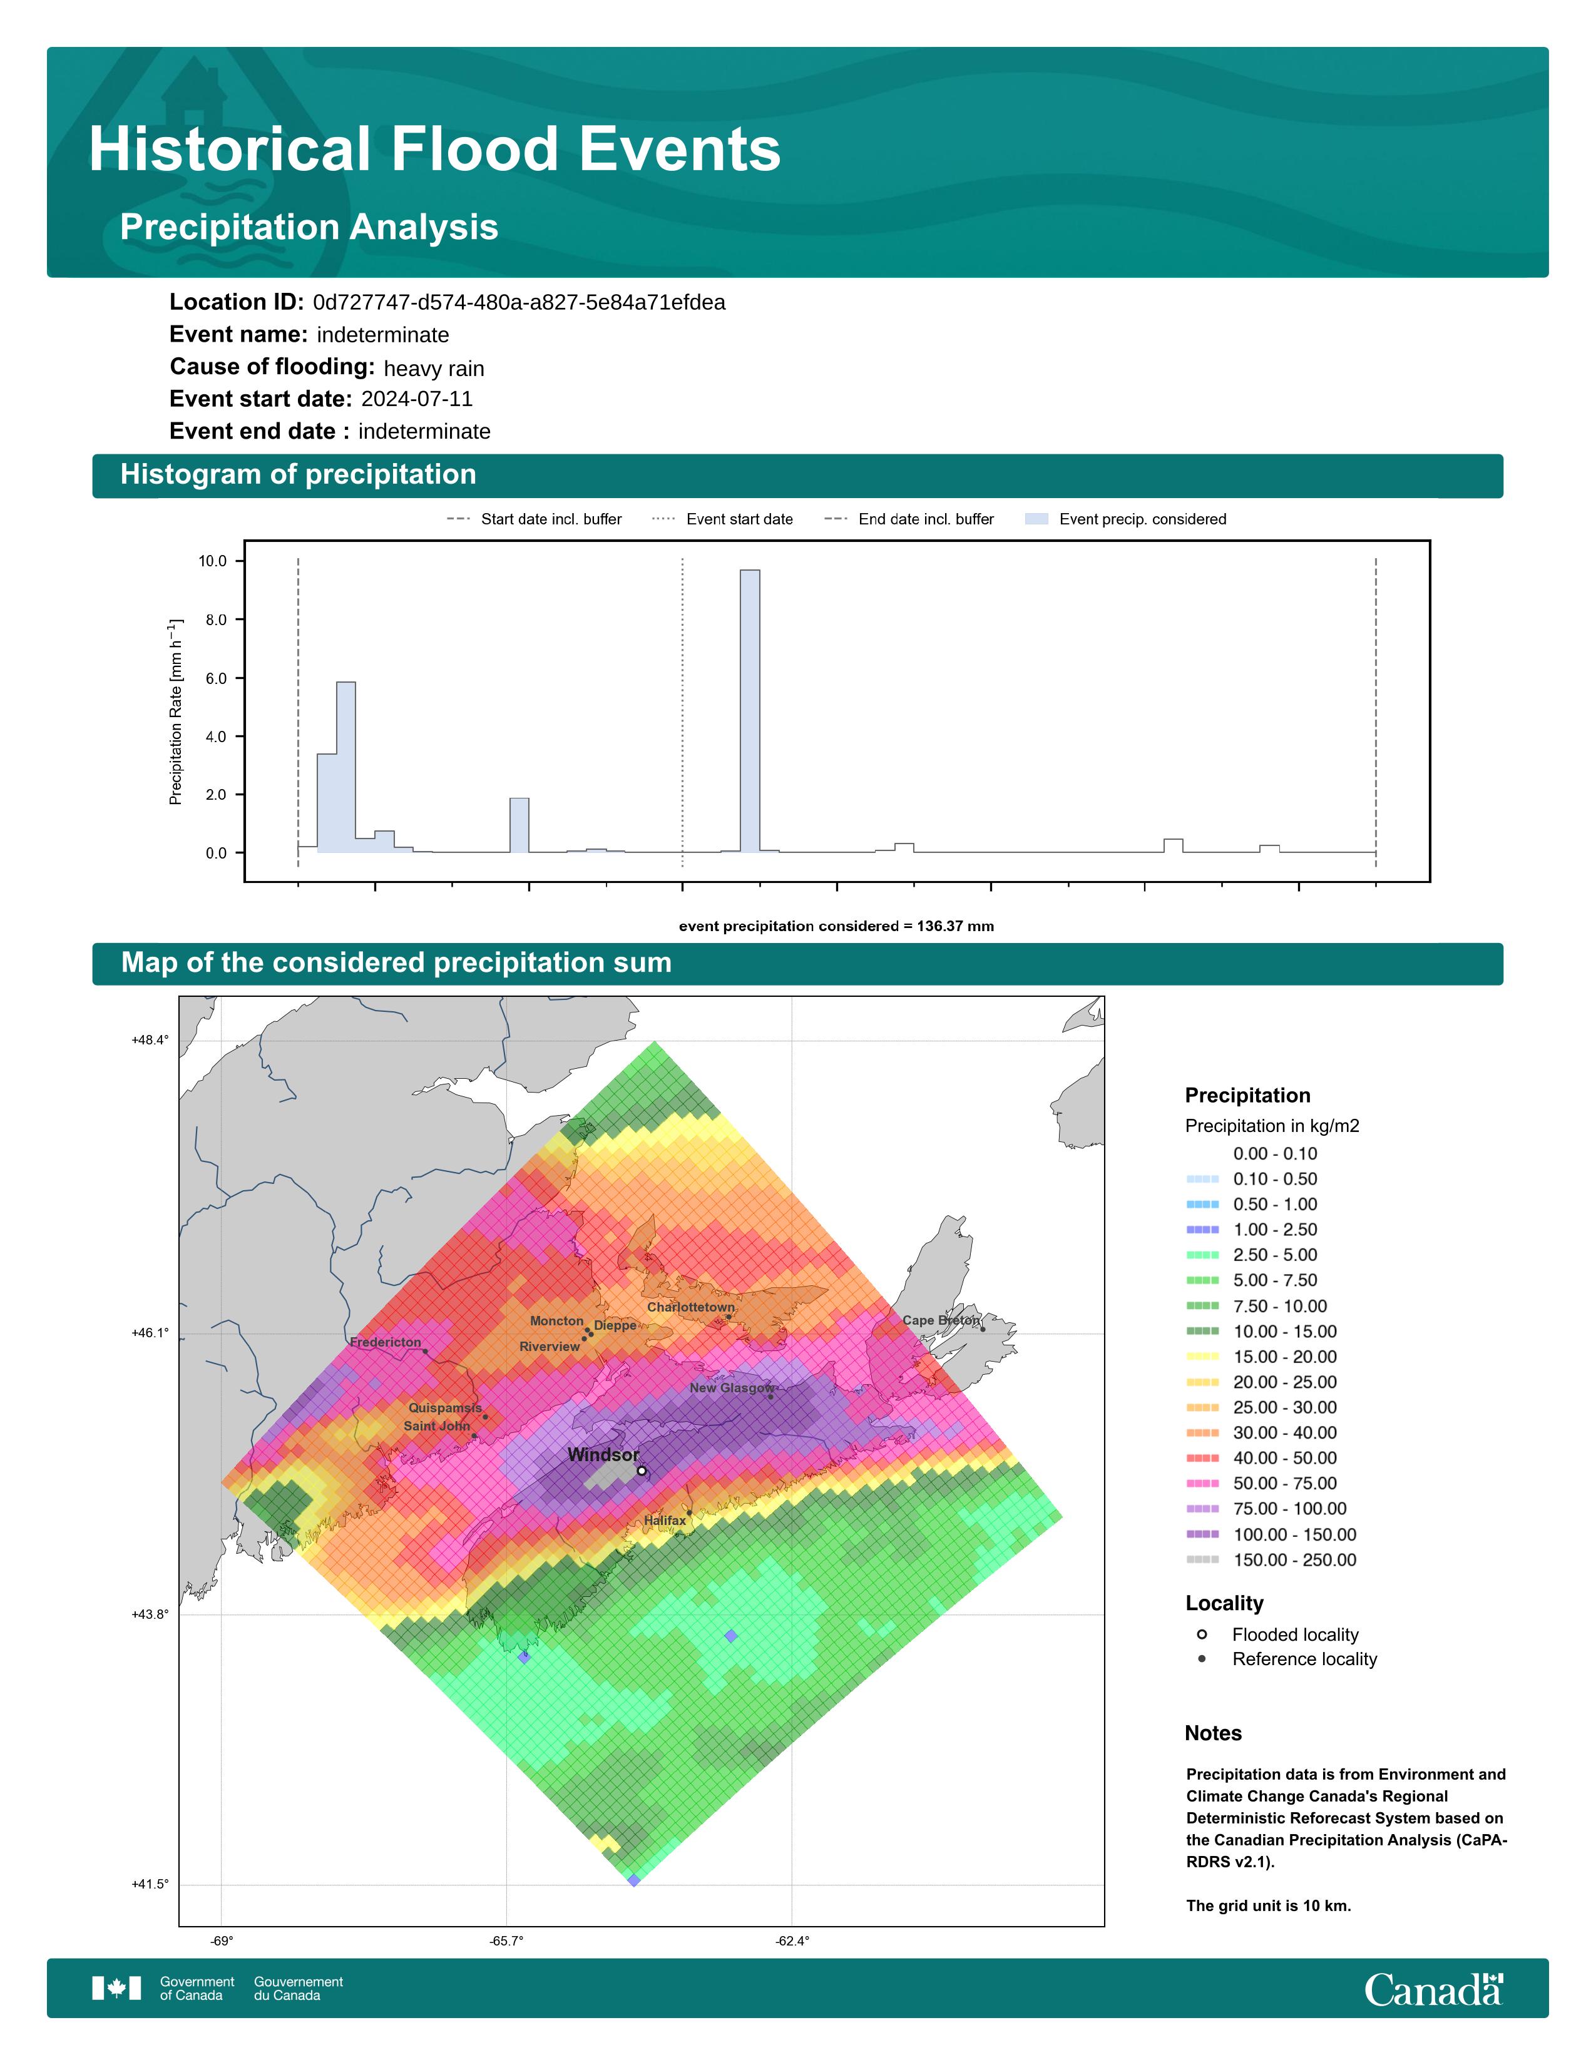1596x2065 pixels.
Task: Click the +48.4° latitude label
Action: [x=150, y=1040]
